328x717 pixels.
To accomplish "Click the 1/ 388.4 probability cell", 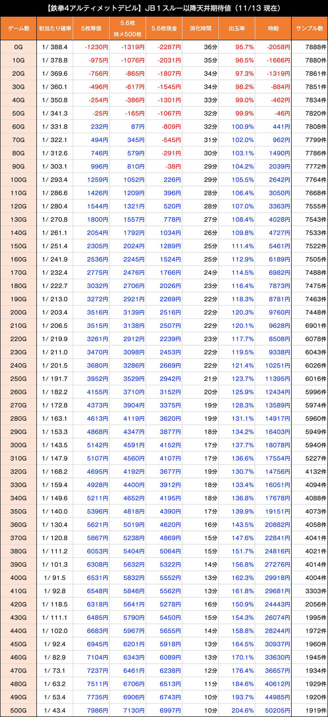I will 55,47.
